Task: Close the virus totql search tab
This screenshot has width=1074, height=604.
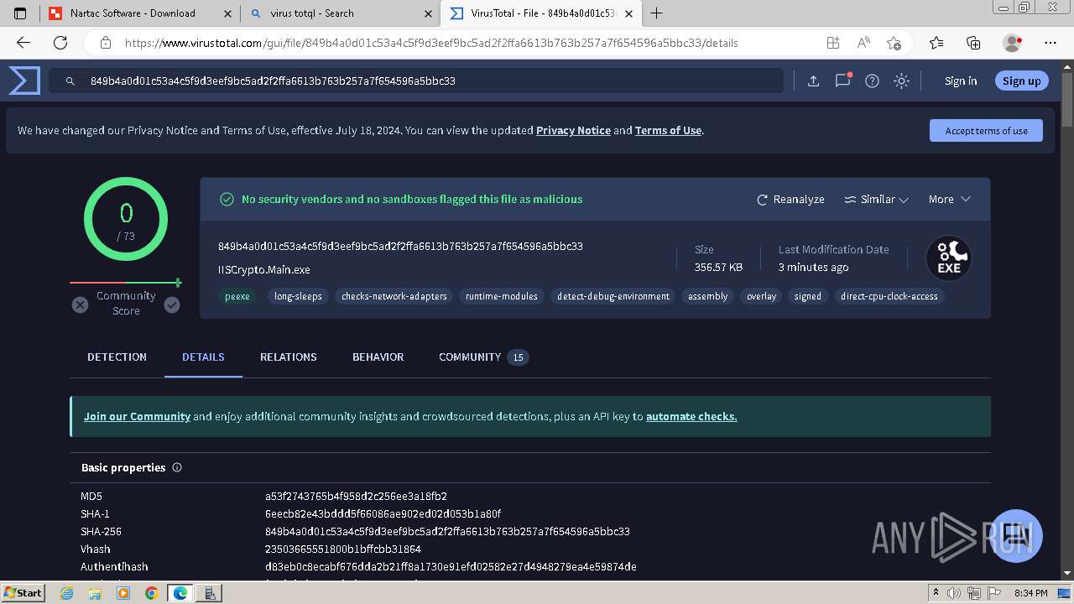Action: (429, 13)
